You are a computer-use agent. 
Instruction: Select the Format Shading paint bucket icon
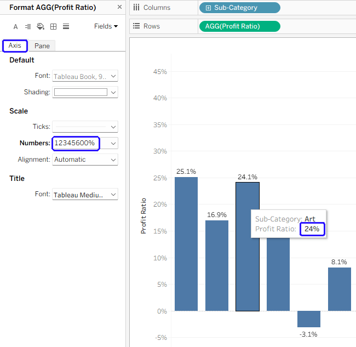click(x=40, y=26)
